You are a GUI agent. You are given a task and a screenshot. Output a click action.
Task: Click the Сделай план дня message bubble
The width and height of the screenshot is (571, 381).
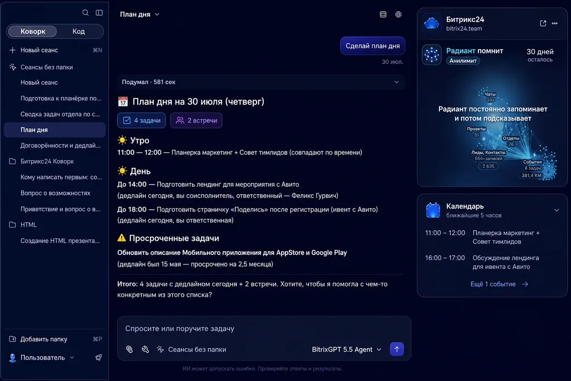coord(372,46)
